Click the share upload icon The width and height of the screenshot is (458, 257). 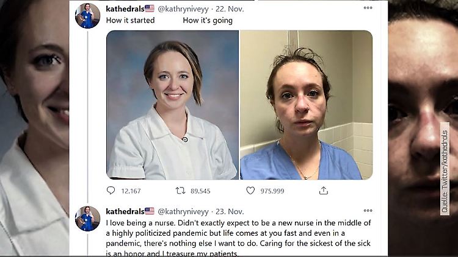[323, 191]
